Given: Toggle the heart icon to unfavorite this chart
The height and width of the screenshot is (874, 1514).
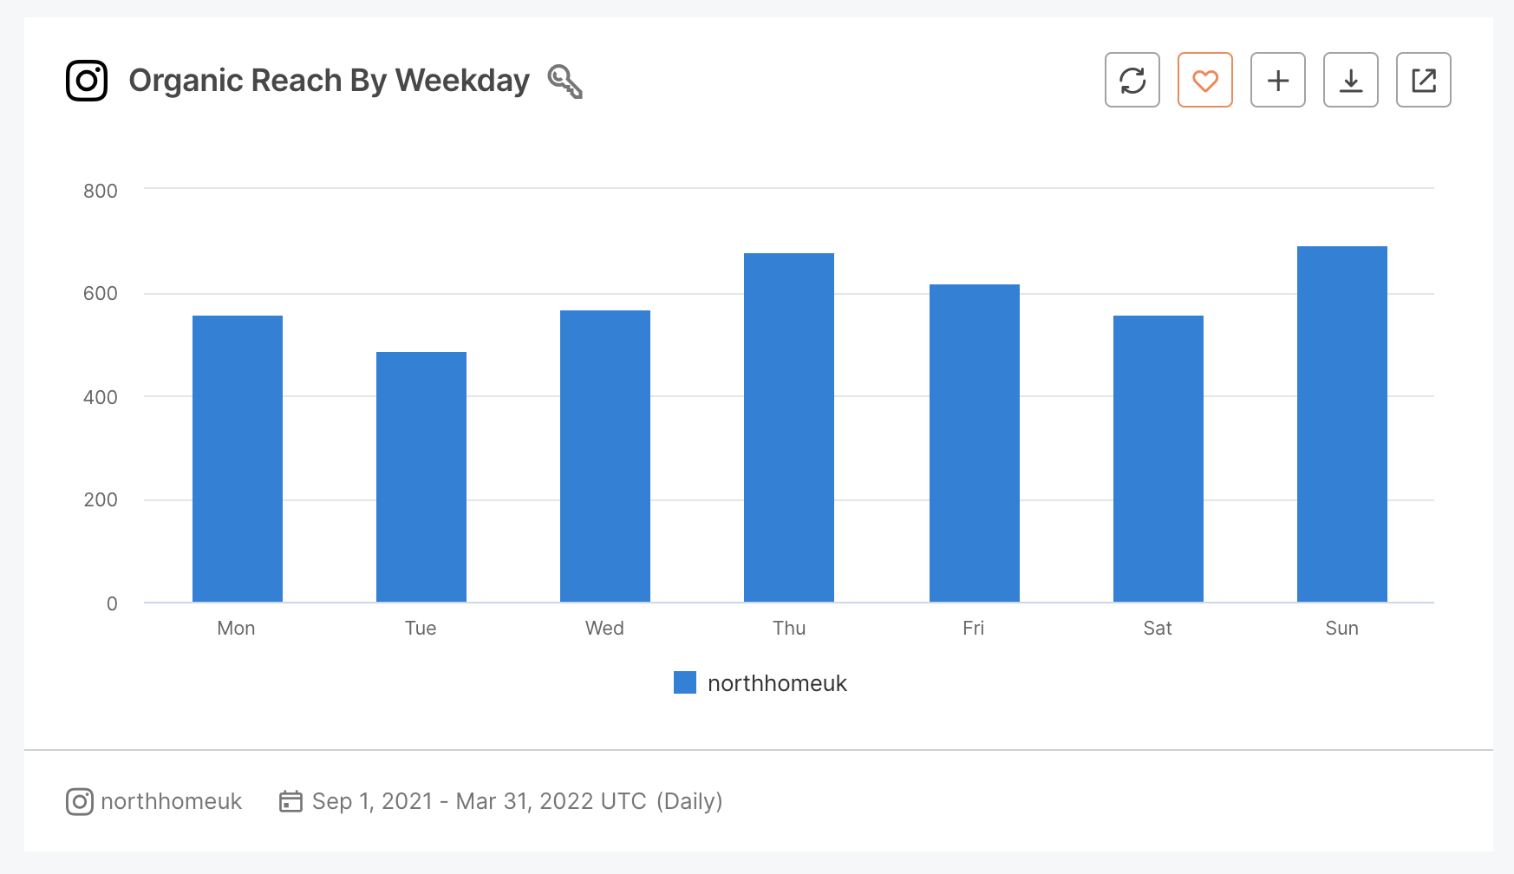Looking at the screenshot, I should point(1205,81).
